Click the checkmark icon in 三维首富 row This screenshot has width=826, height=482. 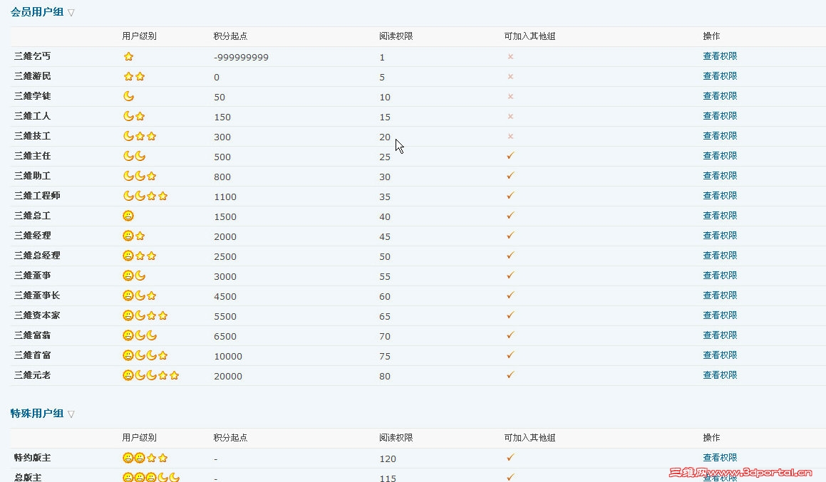tap(510, 355)
